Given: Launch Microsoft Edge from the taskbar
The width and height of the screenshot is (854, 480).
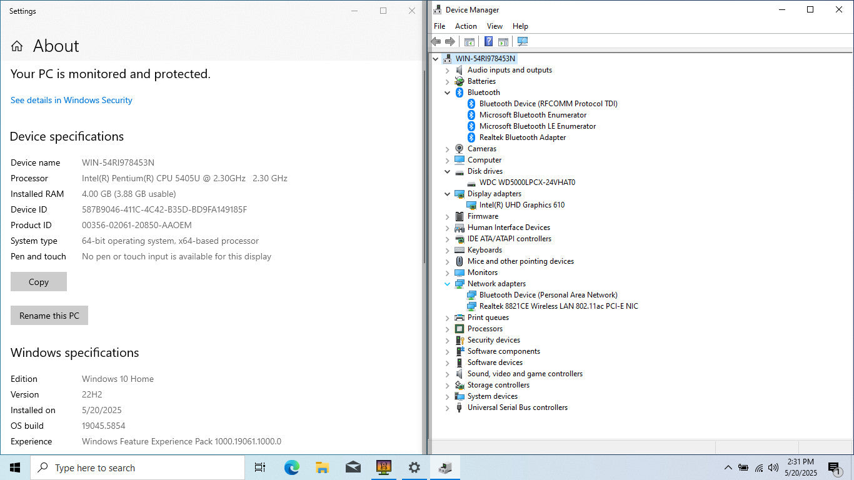Looking at the screenshot, I should click(x=291, y=467).
